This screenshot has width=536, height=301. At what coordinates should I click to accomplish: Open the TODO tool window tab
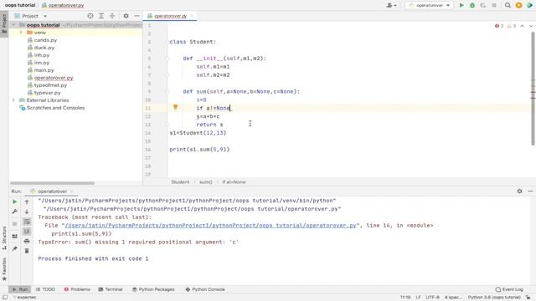(x=45, y=289)
